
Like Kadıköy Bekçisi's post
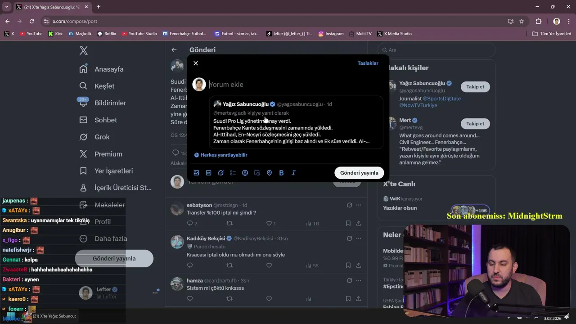[269, 265]
